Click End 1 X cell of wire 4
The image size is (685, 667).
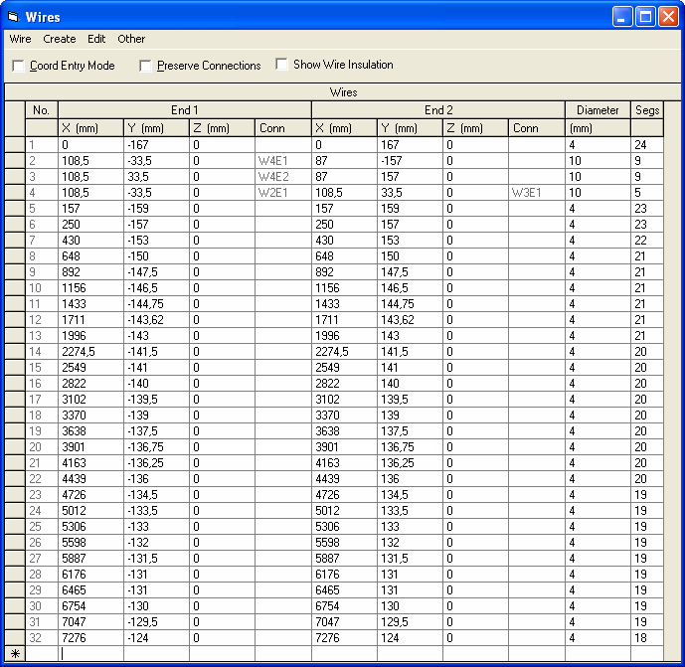[90, 193]
